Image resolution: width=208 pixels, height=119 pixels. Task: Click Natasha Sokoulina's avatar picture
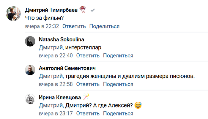(x=30, y=42)
